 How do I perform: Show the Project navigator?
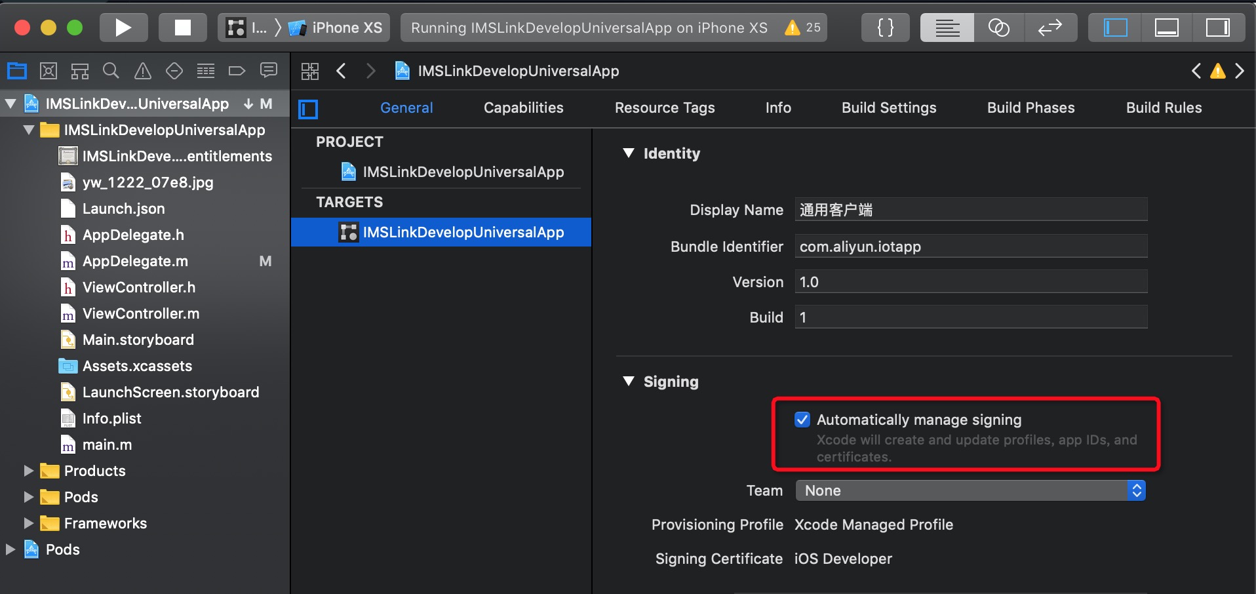(x=17, y=71)
